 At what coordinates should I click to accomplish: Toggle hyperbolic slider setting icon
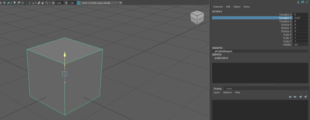pyautogui.click(x=307, y=2)
